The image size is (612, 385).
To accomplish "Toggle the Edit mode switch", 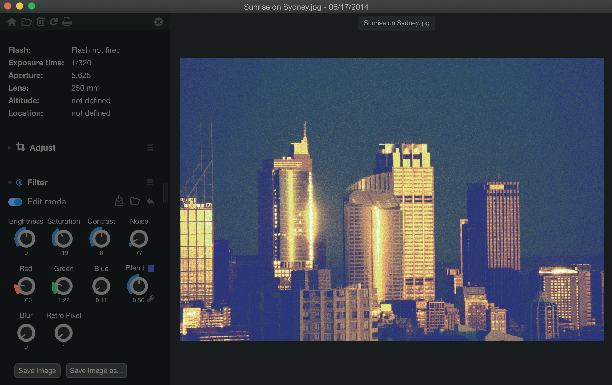I will pos(15,202).
